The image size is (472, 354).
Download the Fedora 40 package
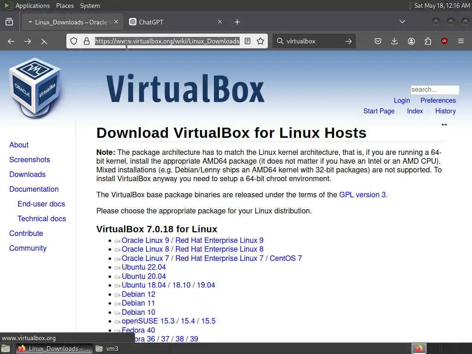tap(138, 330)
